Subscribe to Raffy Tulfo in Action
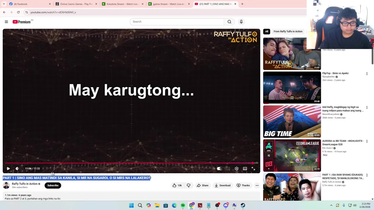 (x=53, y=185)
